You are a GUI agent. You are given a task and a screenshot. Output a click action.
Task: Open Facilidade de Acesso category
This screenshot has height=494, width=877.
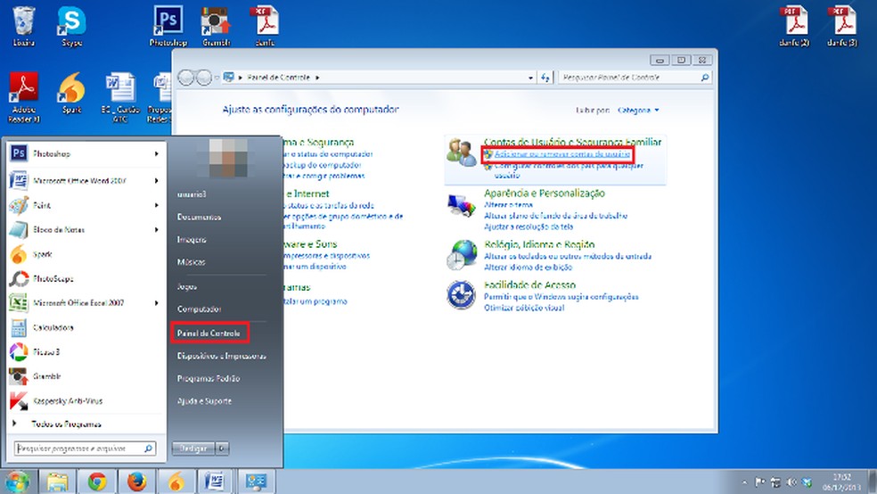point(529,284)
